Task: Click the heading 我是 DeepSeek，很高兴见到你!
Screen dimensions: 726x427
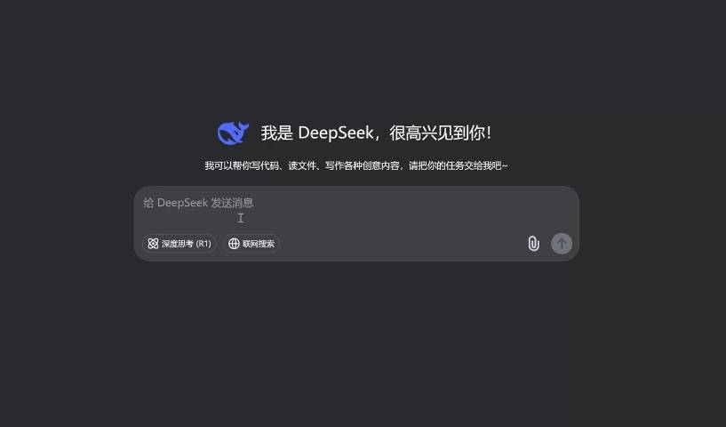Action: point(376,133)
